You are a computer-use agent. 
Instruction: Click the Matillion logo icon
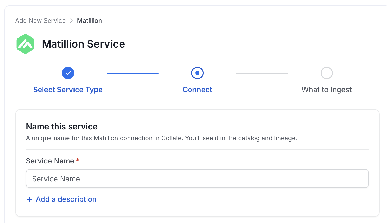(x=25, y=44)
